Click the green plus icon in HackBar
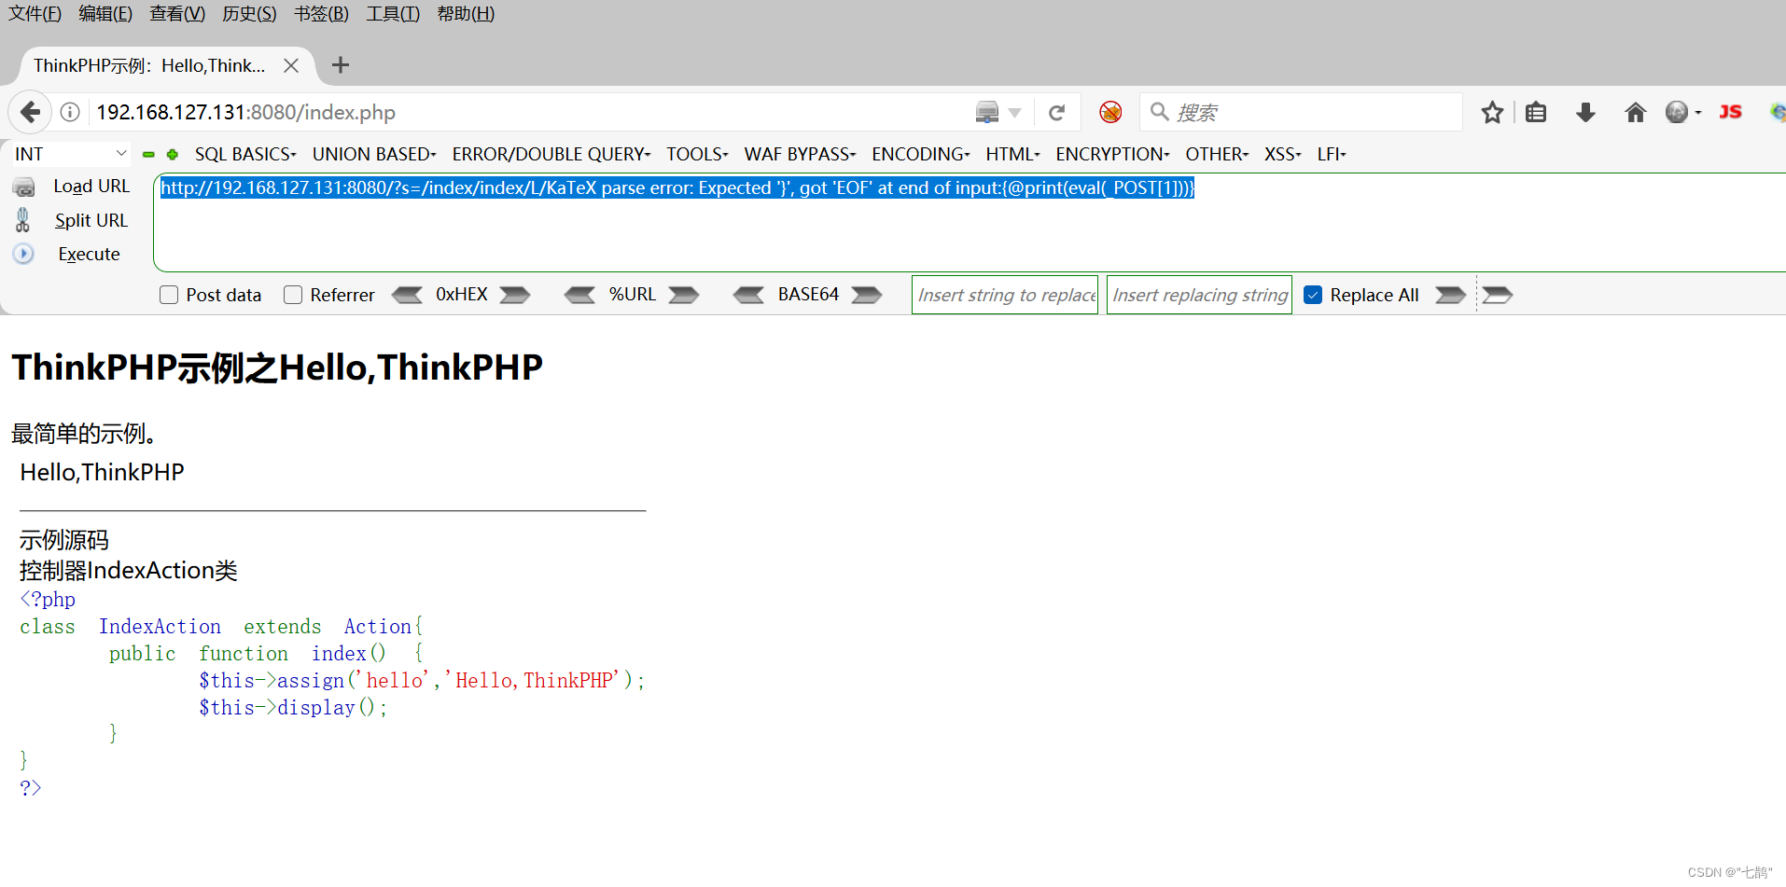Image resolution: width=1786 pixels, height=887 pixels. (x=173, y=155)
